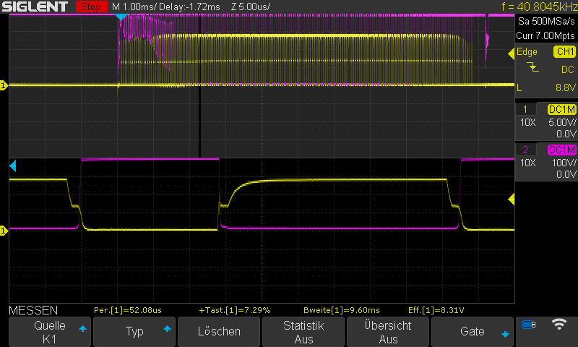Click the Edge trigger type label
The image size is (578, 347).
click(x=527, y=51)
